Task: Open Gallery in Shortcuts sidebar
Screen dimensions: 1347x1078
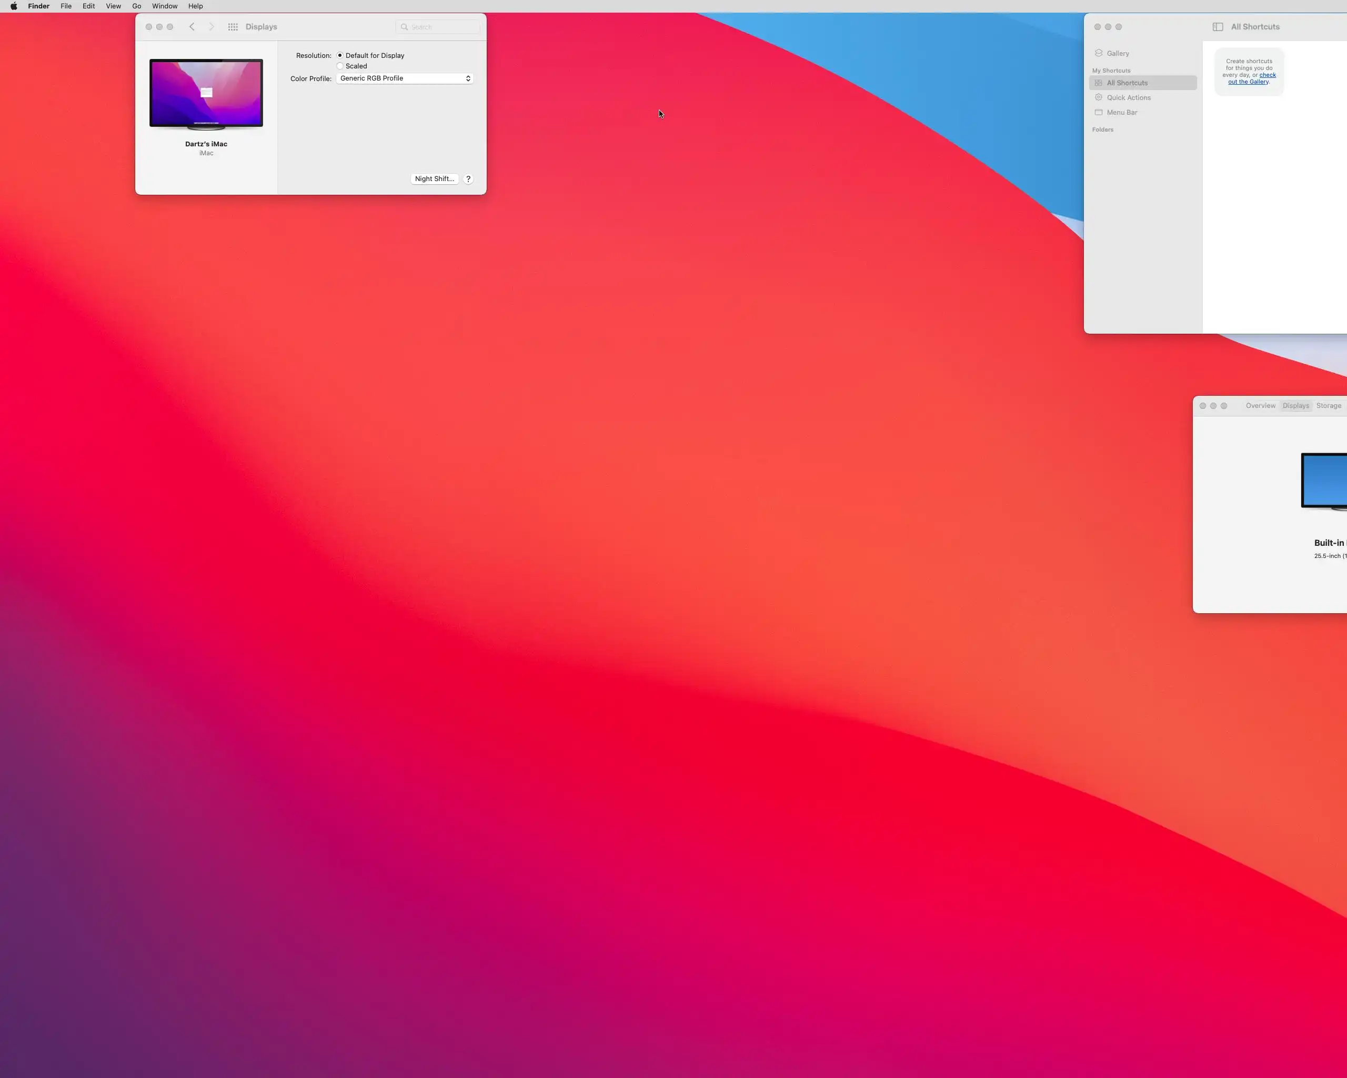Action: (x=1117, y=54)
